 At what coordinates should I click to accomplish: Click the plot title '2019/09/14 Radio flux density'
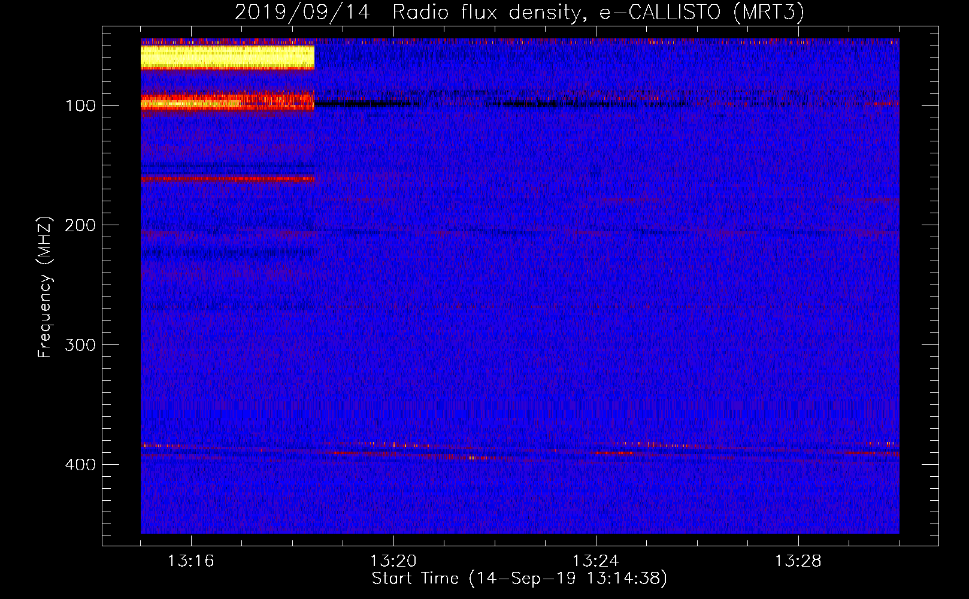pos(519,13)
